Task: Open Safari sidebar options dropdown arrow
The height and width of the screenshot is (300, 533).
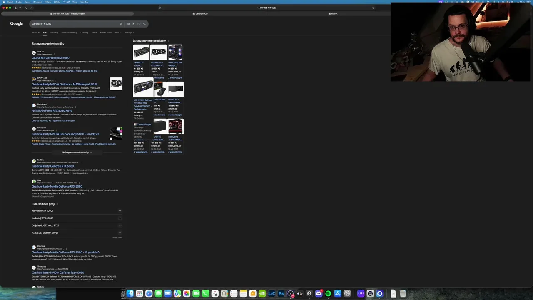Action: [x=20, y=7]
